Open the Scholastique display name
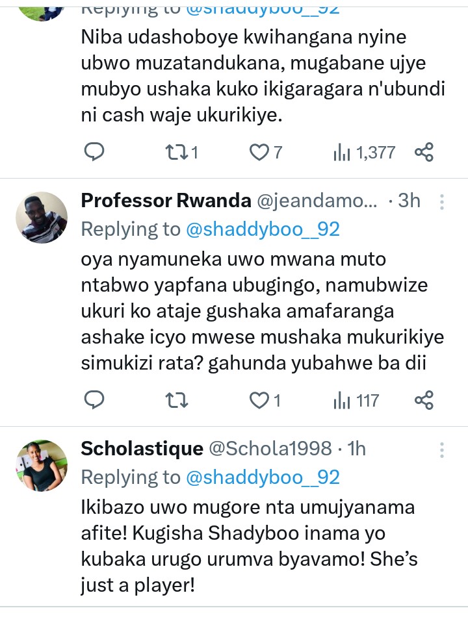The image size is (468, 619). (142, 449)
